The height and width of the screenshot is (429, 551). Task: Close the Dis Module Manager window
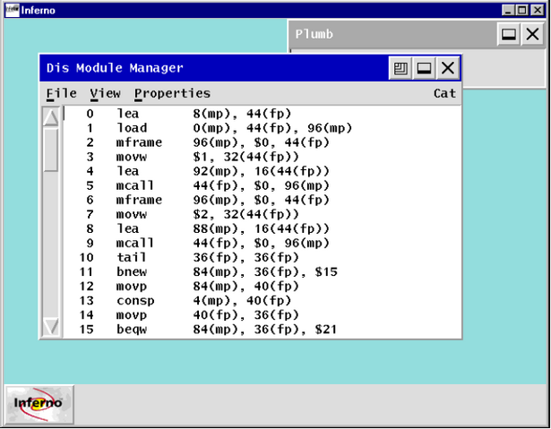click(447, 68)
